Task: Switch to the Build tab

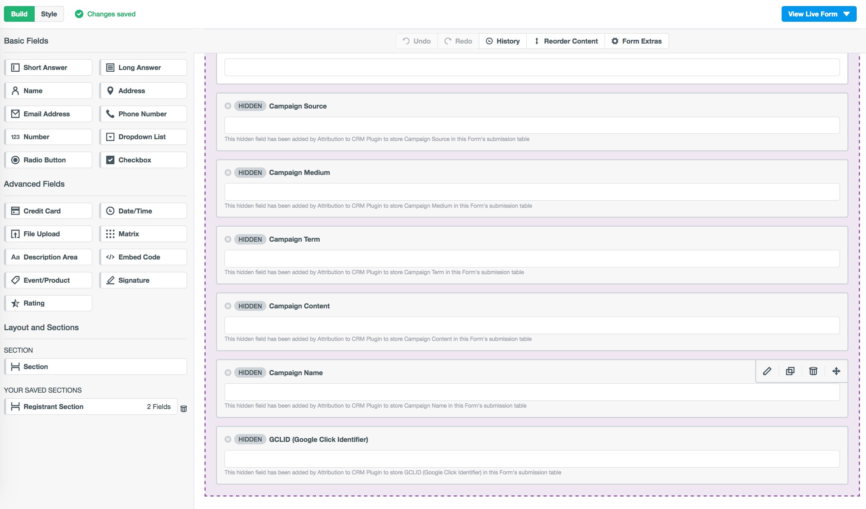Action: pyautogui.click(x=19, y=14)
